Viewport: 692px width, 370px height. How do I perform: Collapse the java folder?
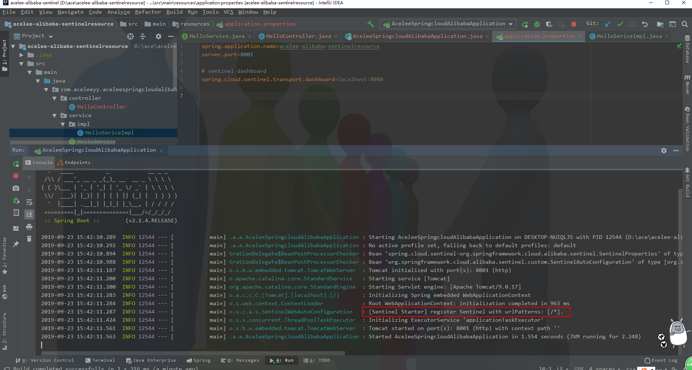point(38,81)
